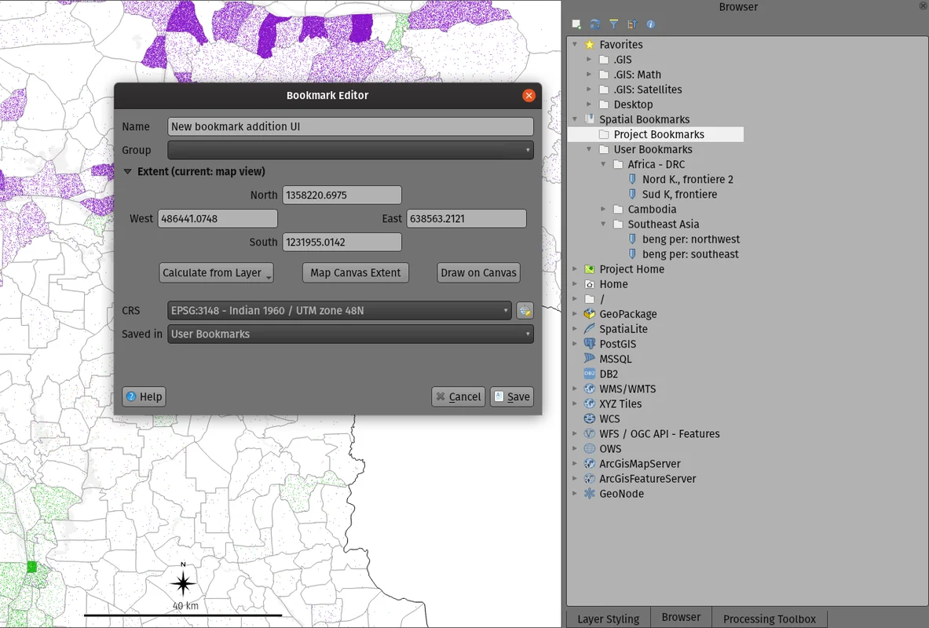
Task: Open the CRS selector next to EPSG:3148
Action: (x=525, y=311)
